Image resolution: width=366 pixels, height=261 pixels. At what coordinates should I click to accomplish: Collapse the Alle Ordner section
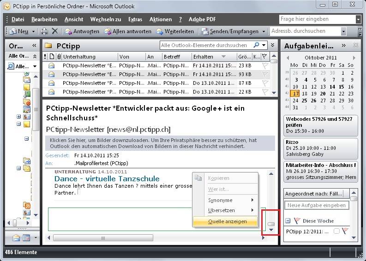tap(35, 56)
